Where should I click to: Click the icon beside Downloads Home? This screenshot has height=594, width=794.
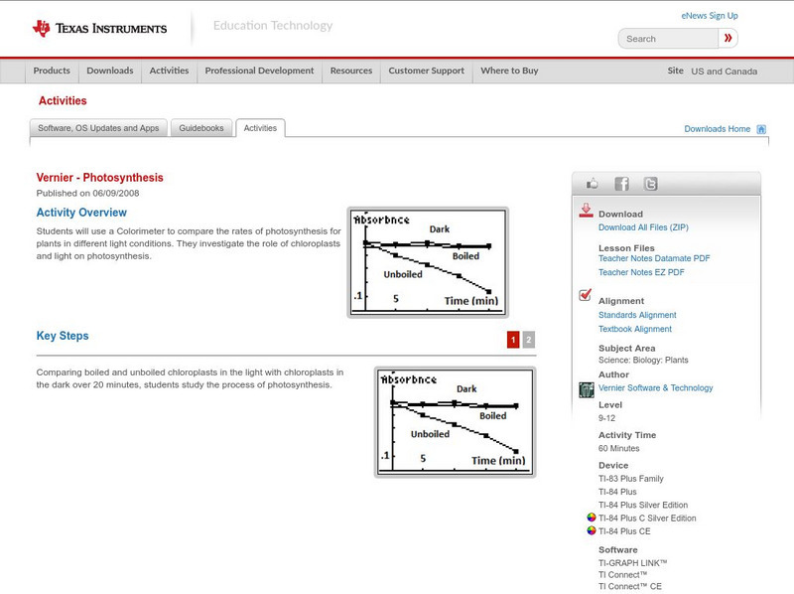pyautogui.click(x=760, y=128)
